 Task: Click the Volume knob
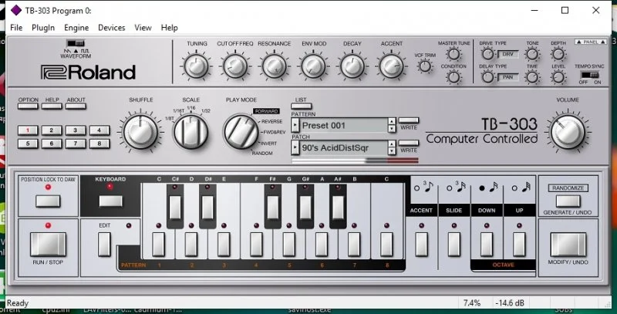568,132
